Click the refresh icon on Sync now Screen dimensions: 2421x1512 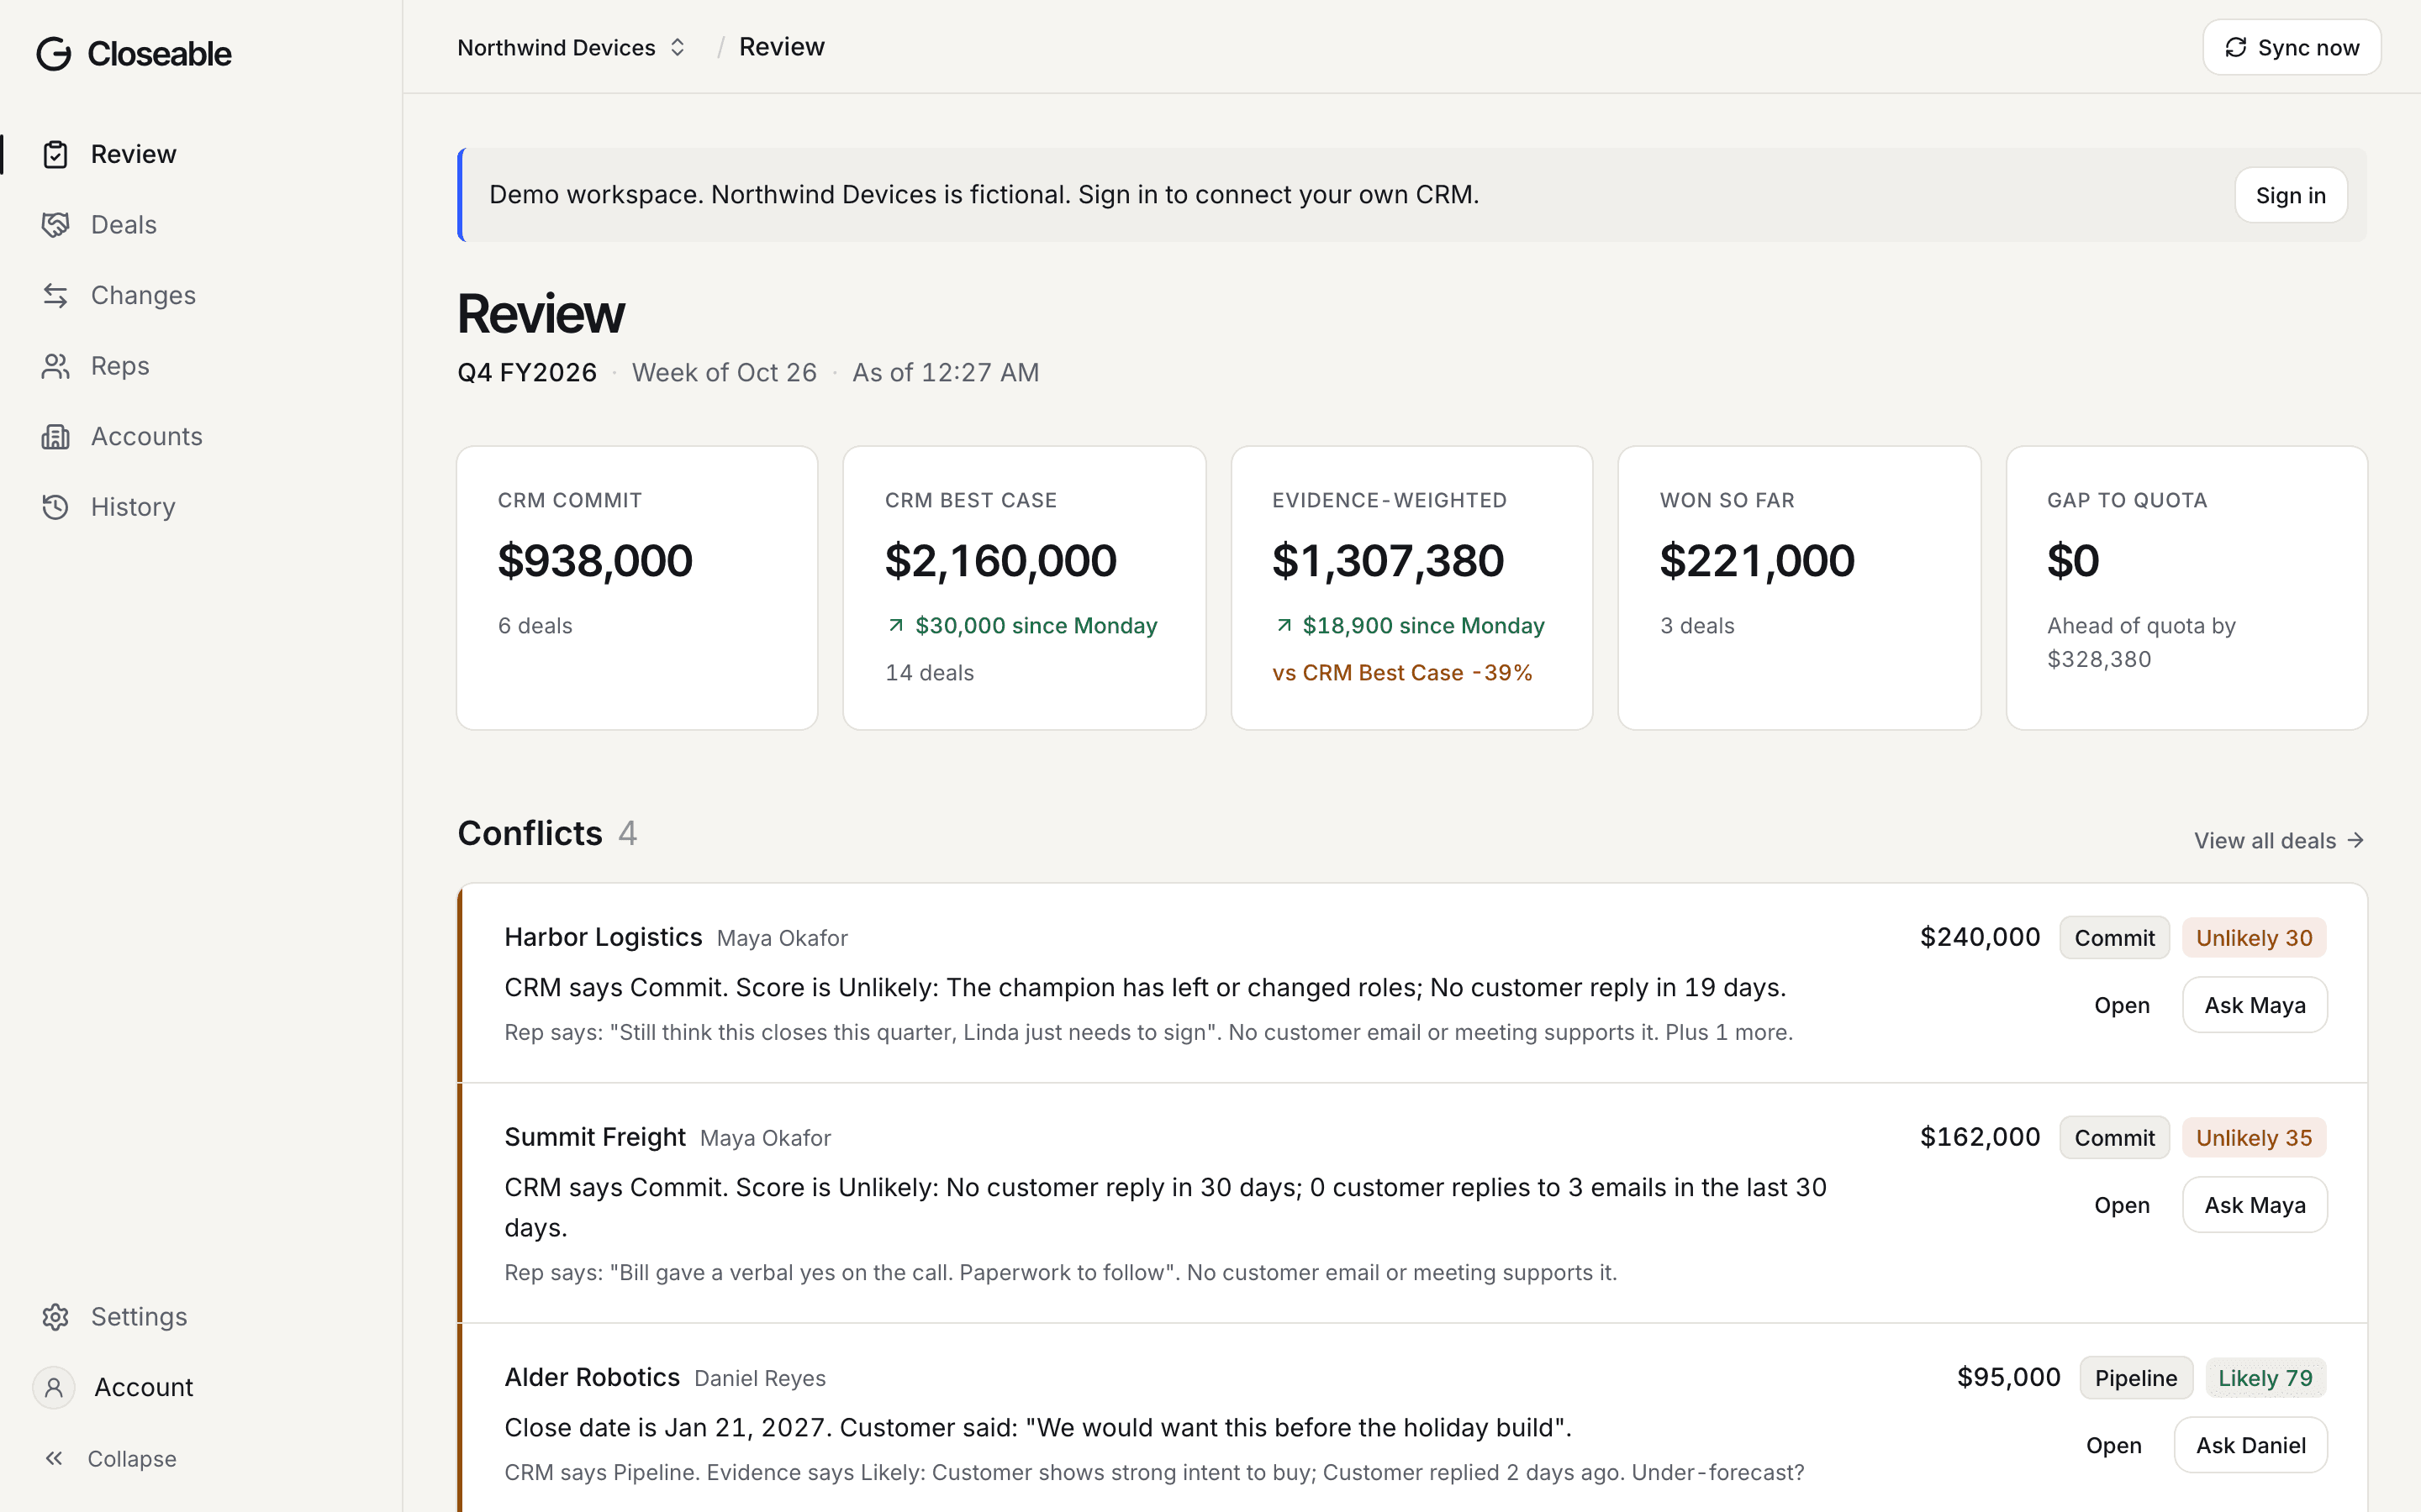click(2236, 48)
